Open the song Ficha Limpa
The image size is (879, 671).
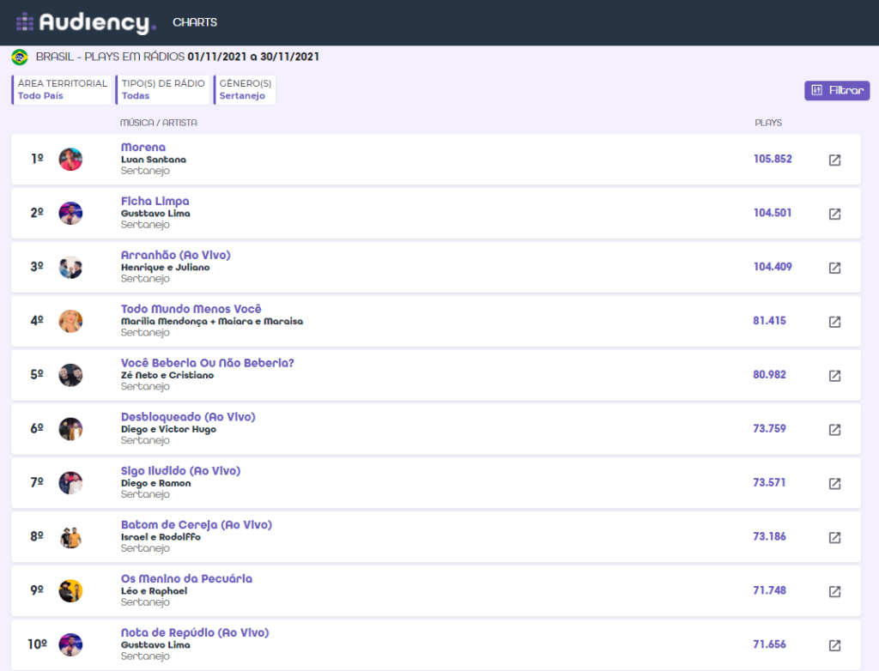[155, 201]
